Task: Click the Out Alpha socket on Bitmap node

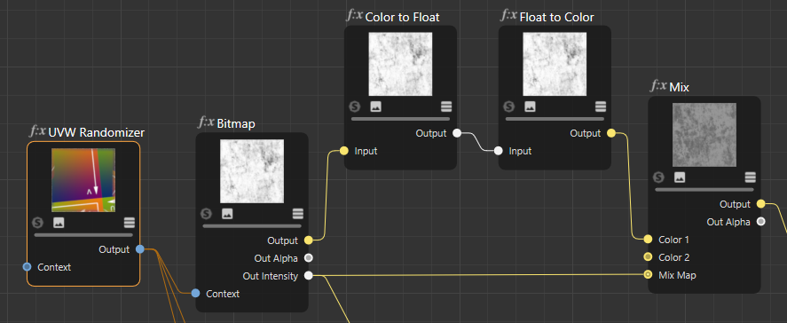Action: 309,257
